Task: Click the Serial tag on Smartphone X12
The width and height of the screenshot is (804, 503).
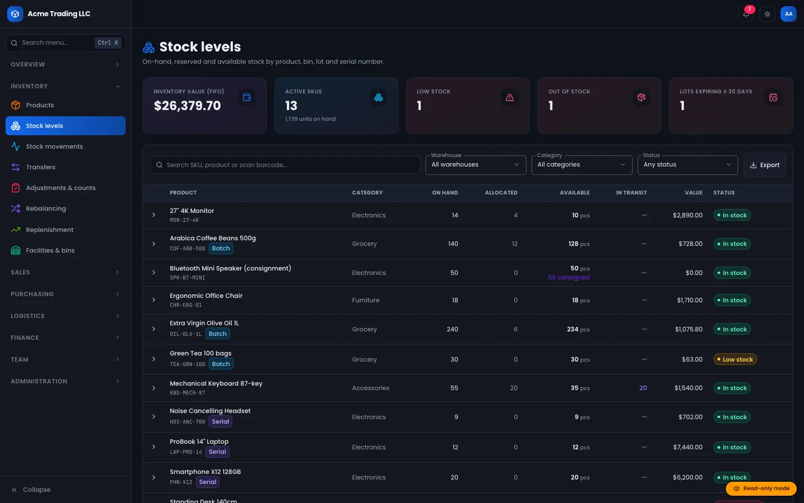Action: 208,482
